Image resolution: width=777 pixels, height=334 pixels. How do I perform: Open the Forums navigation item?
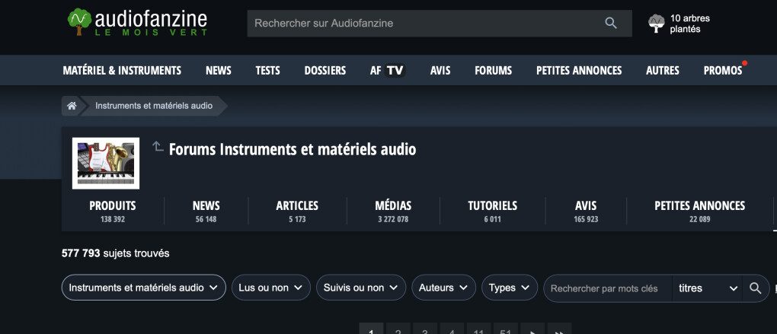(x=493, y=71)
